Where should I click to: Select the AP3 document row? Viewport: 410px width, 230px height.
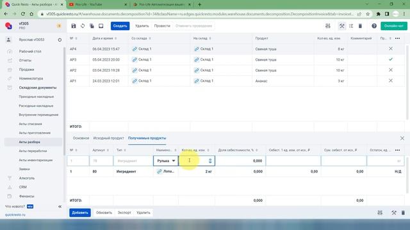236,59
